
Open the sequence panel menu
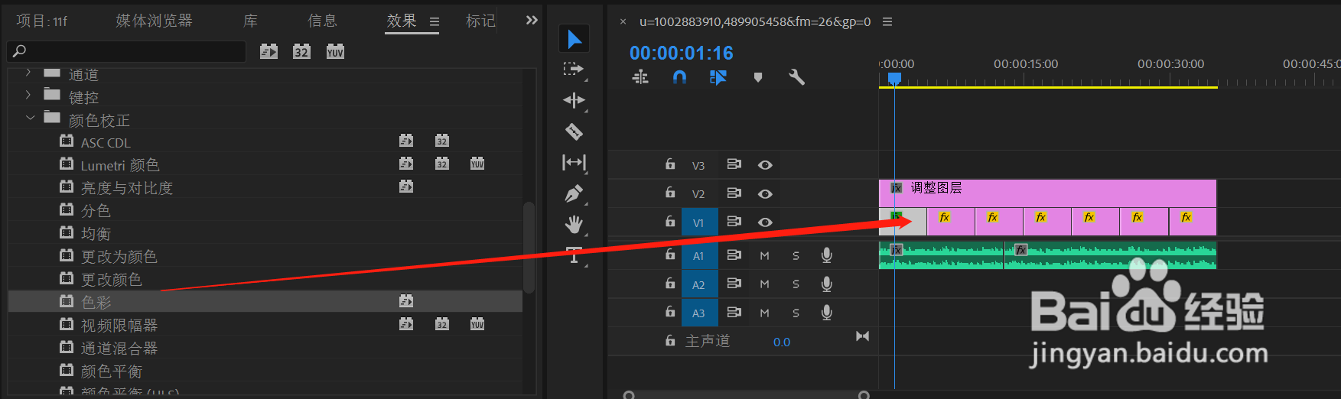[x=887, y=22]
